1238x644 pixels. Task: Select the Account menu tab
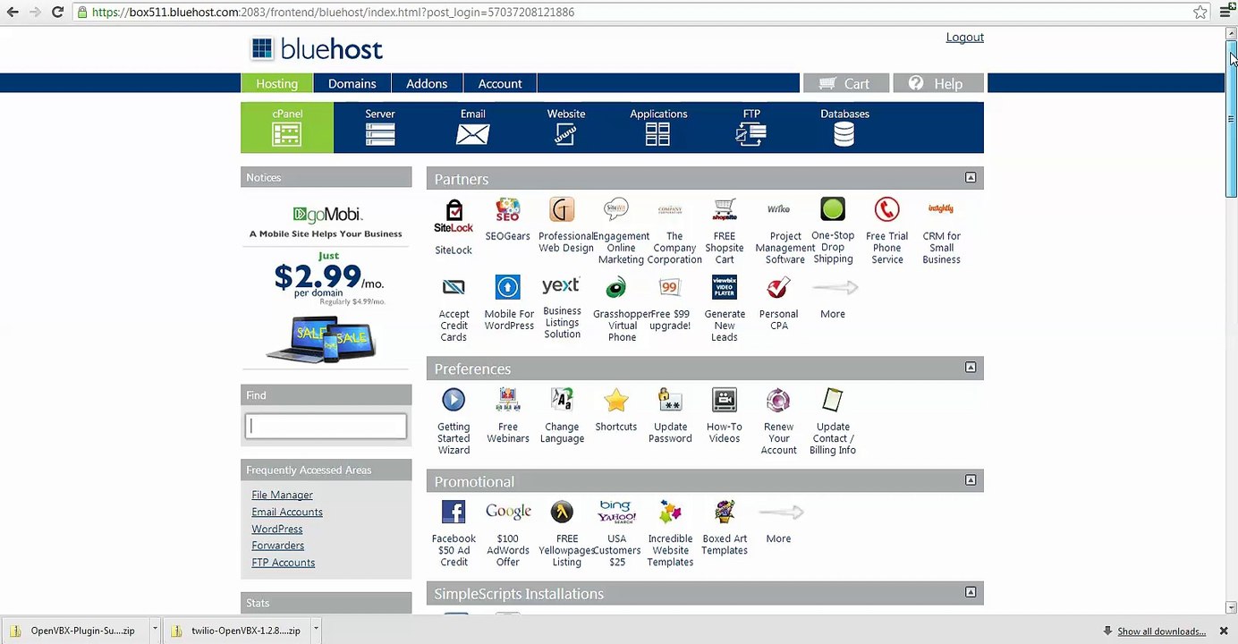[499, 83]
